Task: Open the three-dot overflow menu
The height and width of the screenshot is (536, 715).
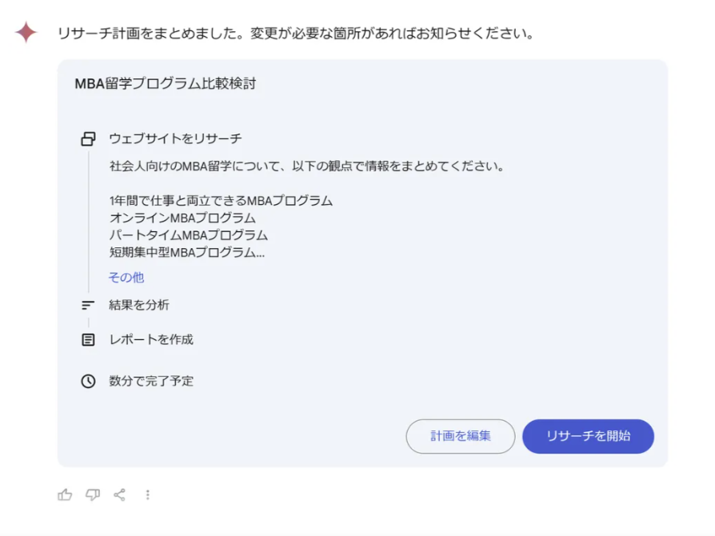Action: [148, 494]
